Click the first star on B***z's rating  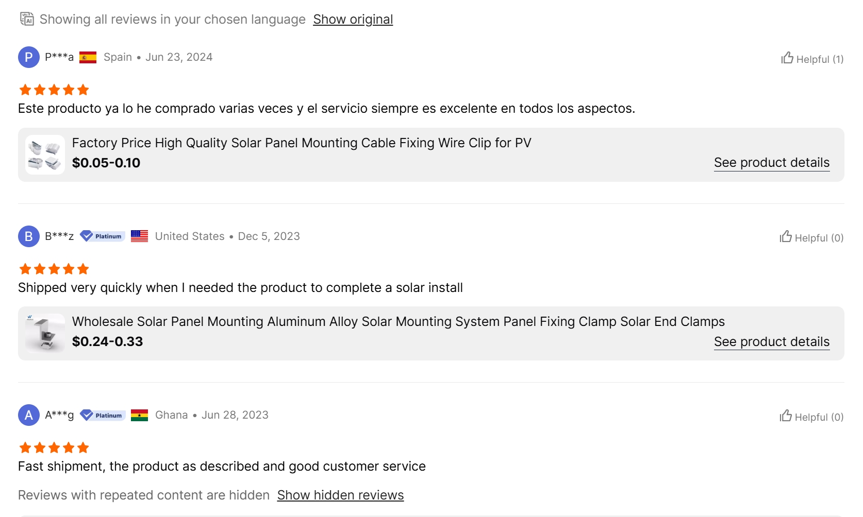click(25, 268)
